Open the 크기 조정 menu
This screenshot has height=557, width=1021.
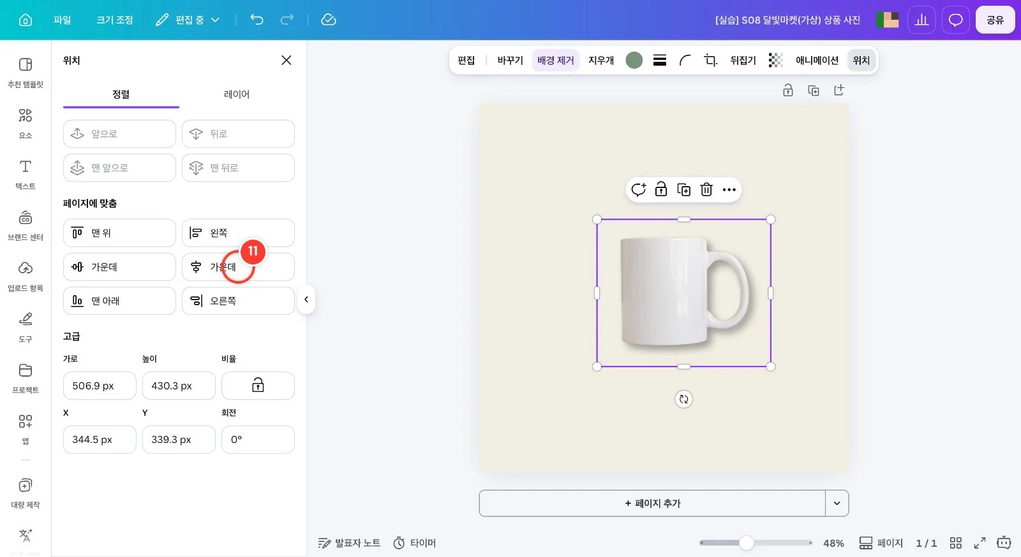(x=115, y=20)
